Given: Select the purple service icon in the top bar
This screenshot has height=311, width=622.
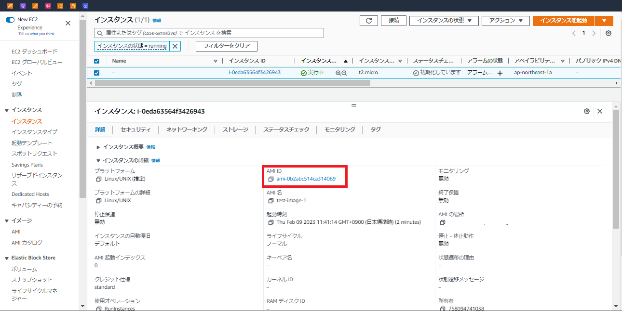Looking at the screenshot, I should click(23, 6).
